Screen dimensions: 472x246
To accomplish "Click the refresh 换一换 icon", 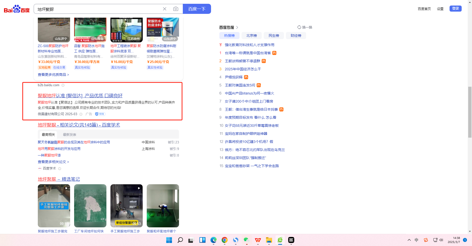I will tap(299, 27).
